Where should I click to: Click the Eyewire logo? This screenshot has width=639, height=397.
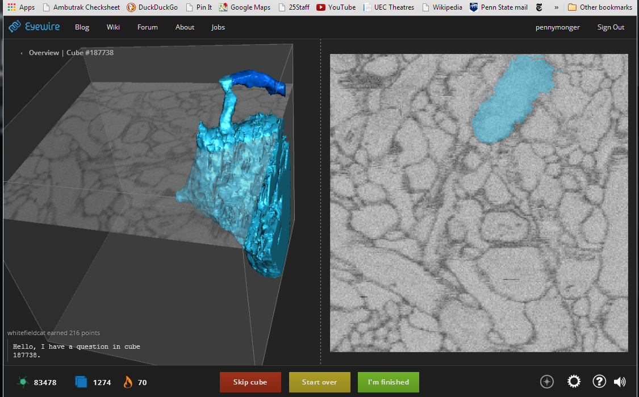pos(34,27)
